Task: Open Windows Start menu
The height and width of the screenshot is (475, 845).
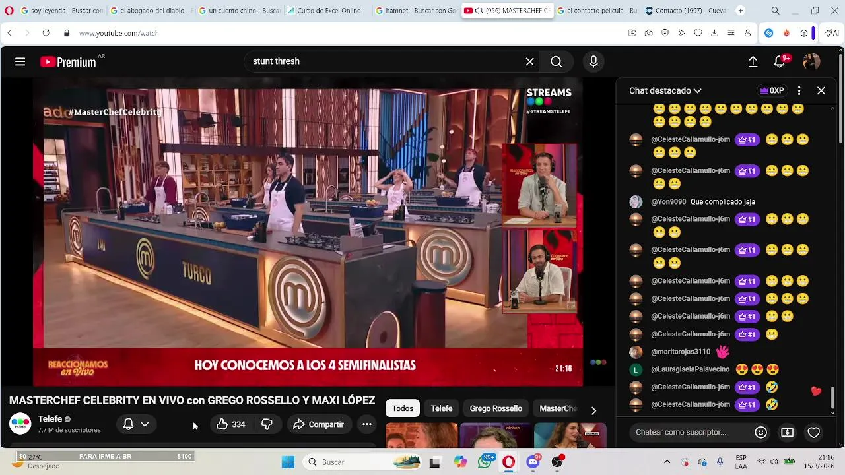Action: (288, 462)
